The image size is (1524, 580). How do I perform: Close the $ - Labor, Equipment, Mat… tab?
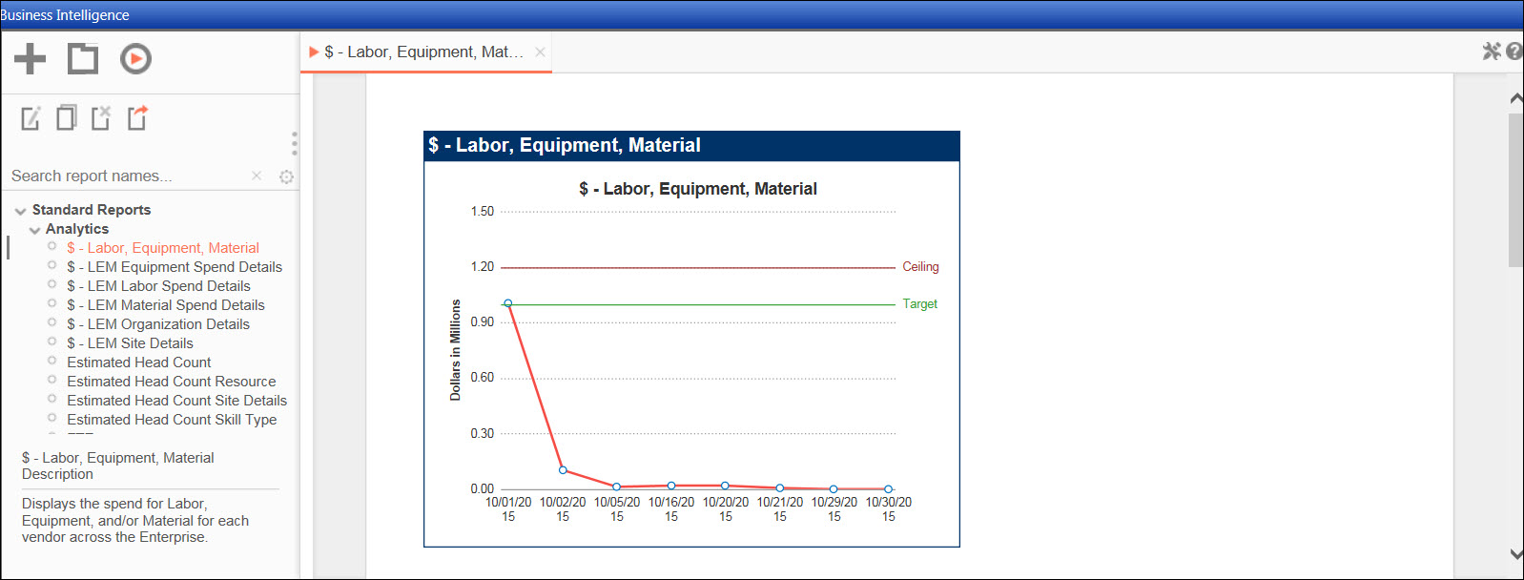pyautogui.click(x=541, y=52)
